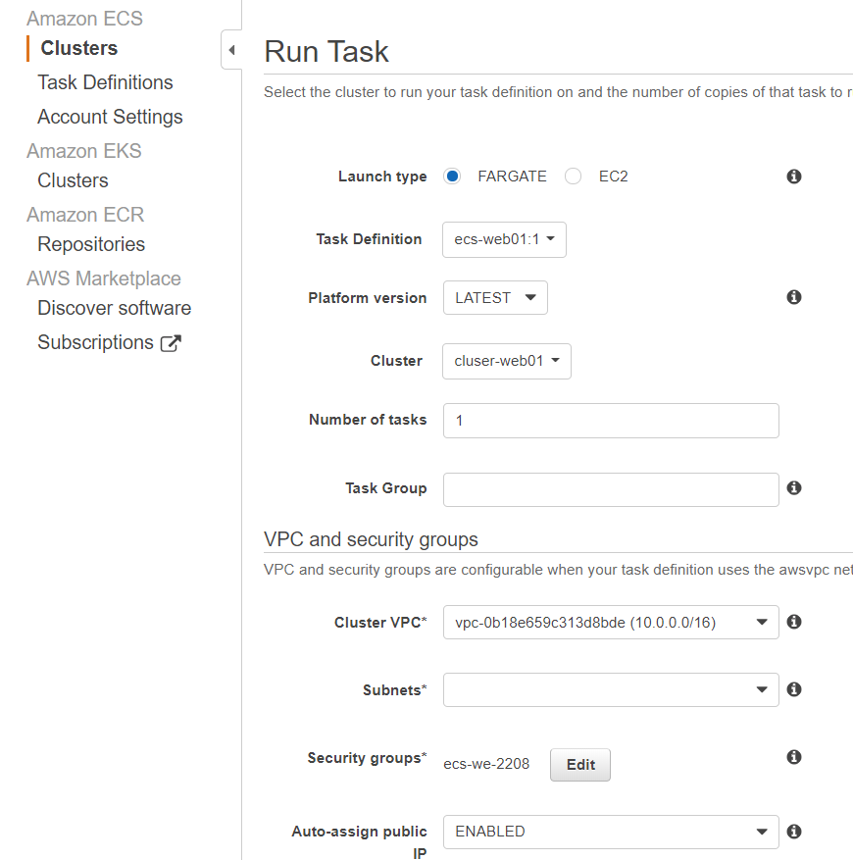This screenshot has width=853, height=860.
Task: Open Account Settings in the sidebar
Action: tap(110, 117)
